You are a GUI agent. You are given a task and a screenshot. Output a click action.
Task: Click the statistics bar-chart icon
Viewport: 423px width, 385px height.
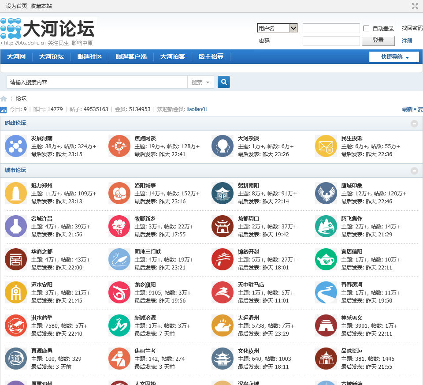3,110
